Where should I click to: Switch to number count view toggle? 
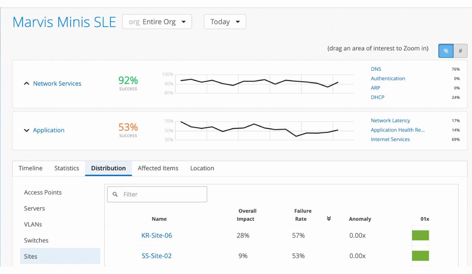point(460,51)
